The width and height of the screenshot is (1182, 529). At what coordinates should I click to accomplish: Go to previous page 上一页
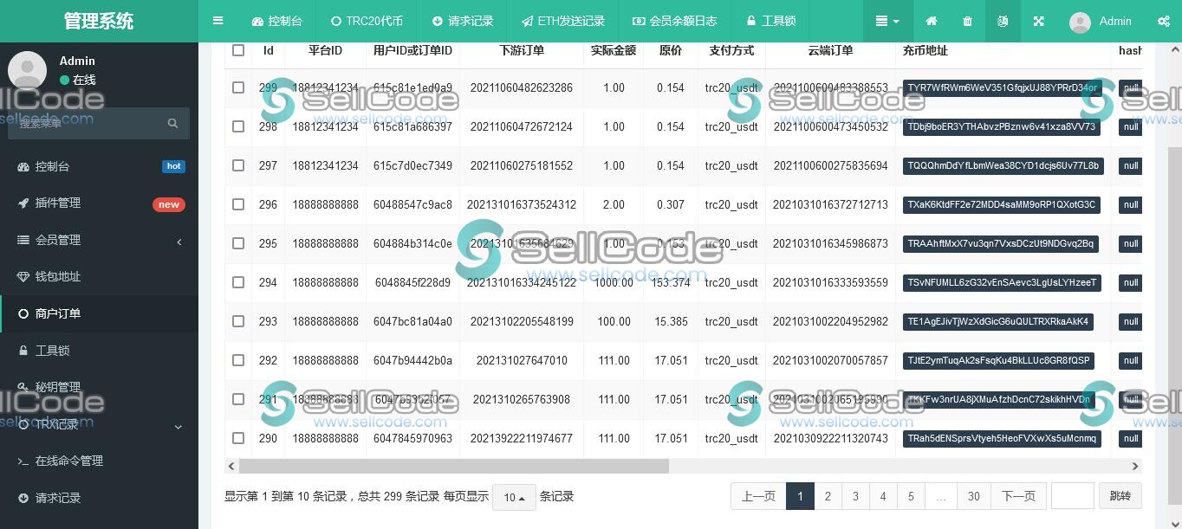[758, 496]
